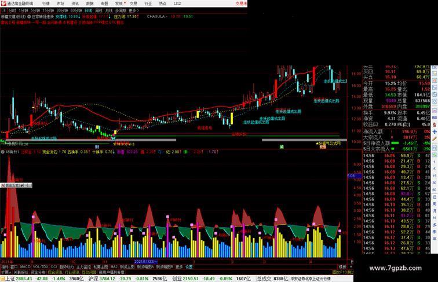Switch to the 5分钟 period tab
This screenshot has height=282, width=438.
tap(35, 10)
